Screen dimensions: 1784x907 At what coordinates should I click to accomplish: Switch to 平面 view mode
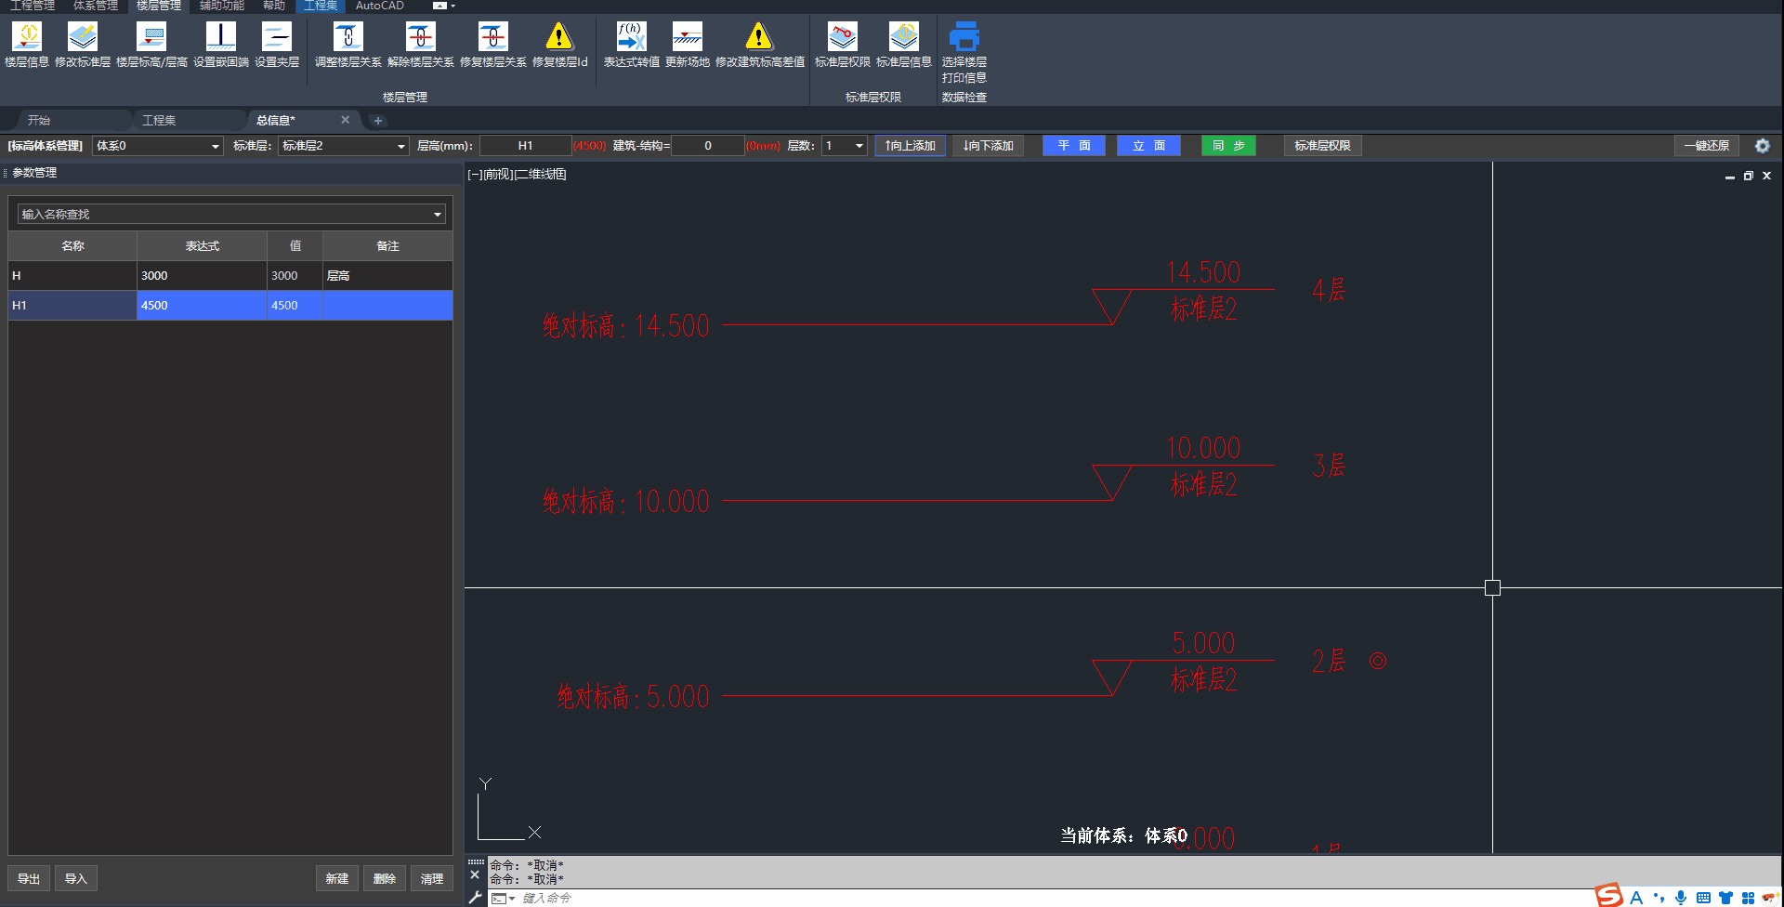click(x=1073, y=146)
